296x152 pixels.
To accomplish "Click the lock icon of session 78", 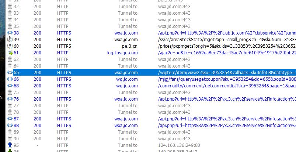I will pos(10,112).
